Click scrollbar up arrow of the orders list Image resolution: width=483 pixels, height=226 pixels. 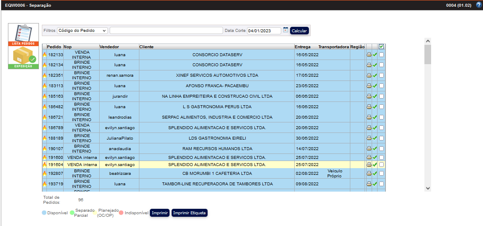[427, 41]
